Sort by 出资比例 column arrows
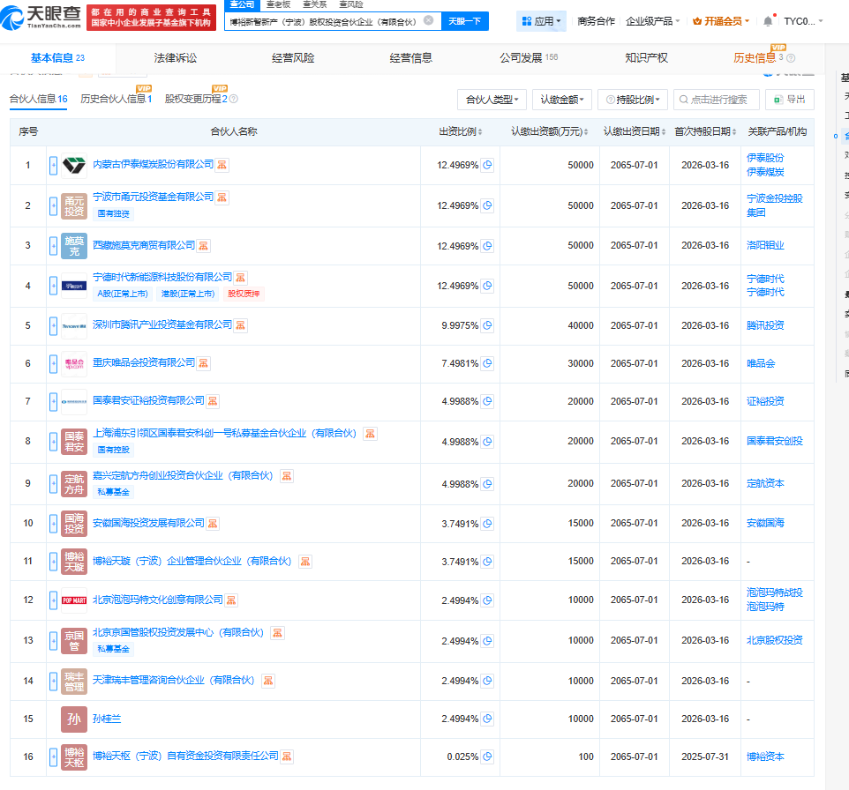 point(480,132)
